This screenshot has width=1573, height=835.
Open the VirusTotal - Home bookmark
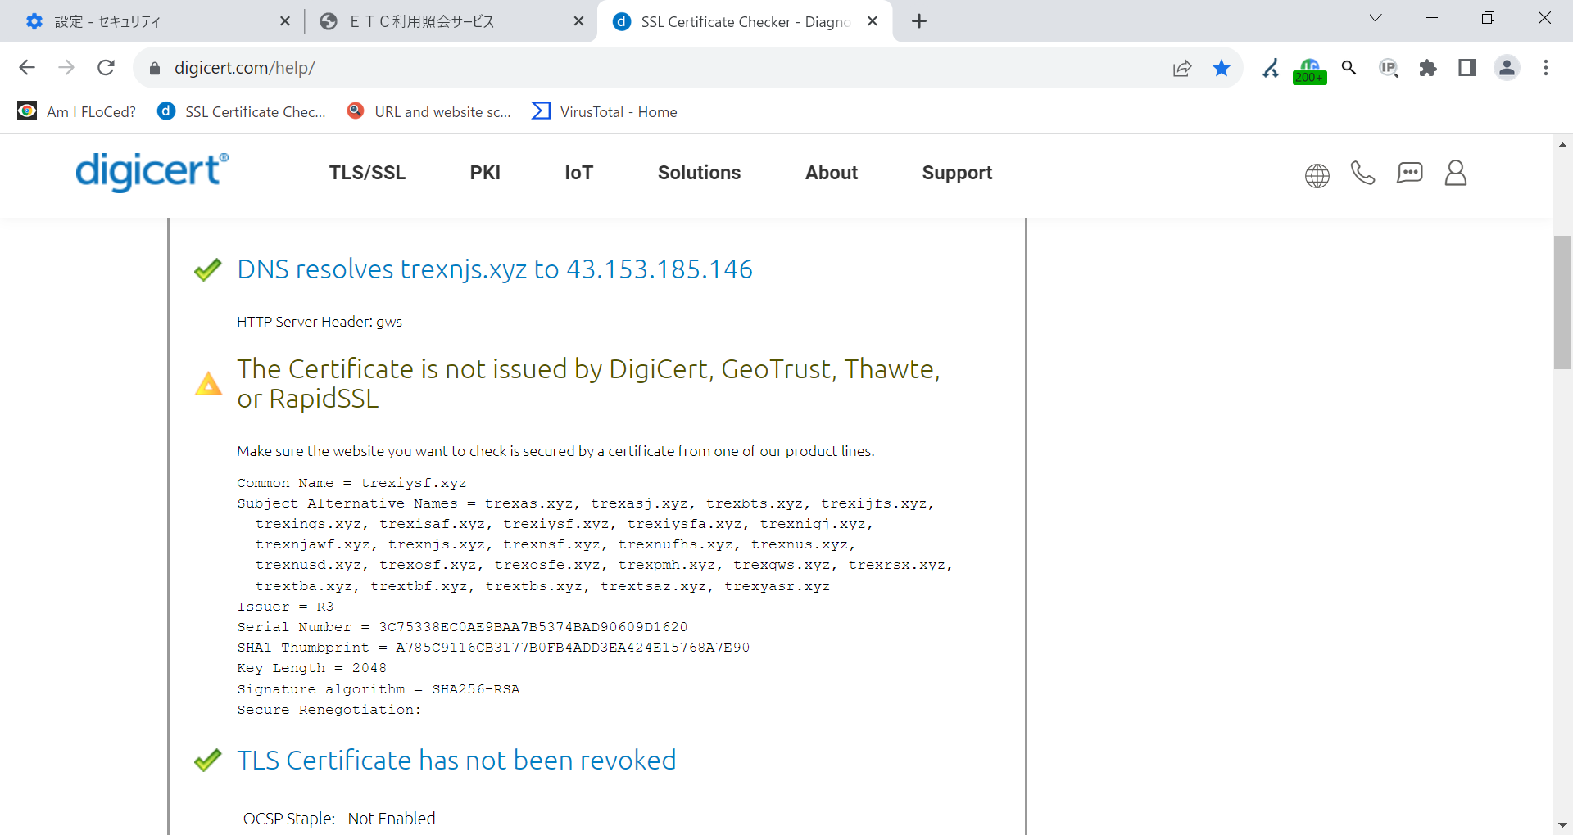click(x=605, y=111)
